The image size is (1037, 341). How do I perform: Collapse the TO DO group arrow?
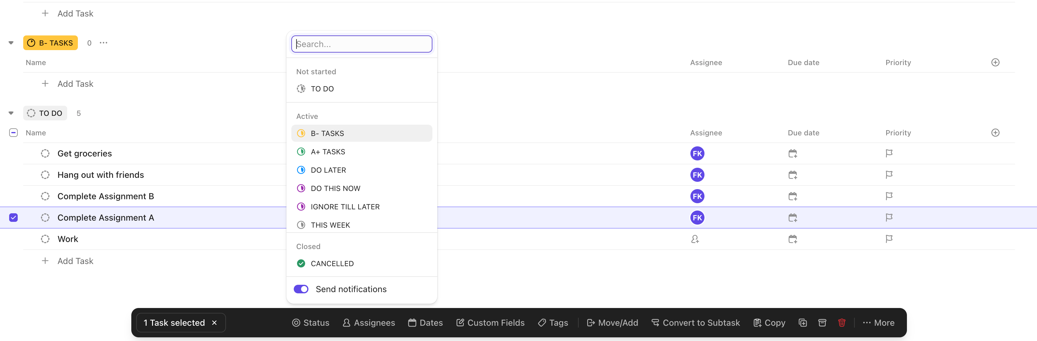pyautogui.click(x=11, y=113)
